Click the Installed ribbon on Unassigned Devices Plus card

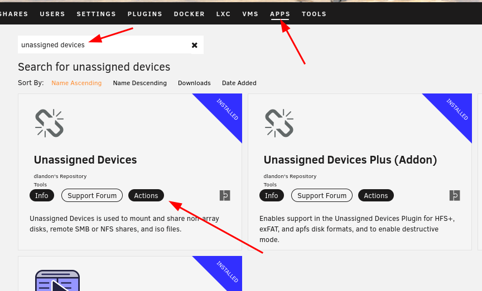point(457,110)
